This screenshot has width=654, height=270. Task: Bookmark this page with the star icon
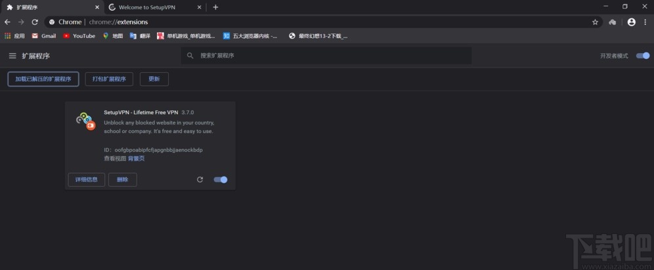coord(595,22)
